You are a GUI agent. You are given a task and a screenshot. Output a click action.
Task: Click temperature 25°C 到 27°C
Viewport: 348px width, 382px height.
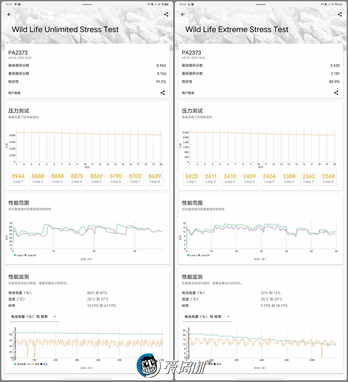98,299
